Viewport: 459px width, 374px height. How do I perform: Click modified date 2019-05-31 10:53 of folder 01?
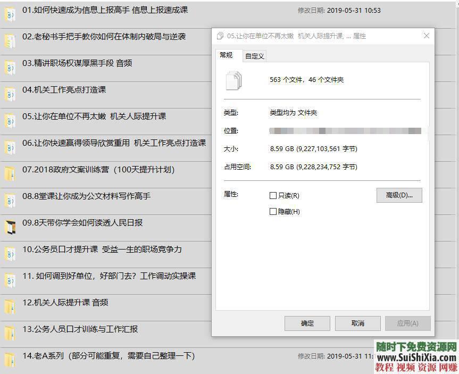(x=354, y=11)
